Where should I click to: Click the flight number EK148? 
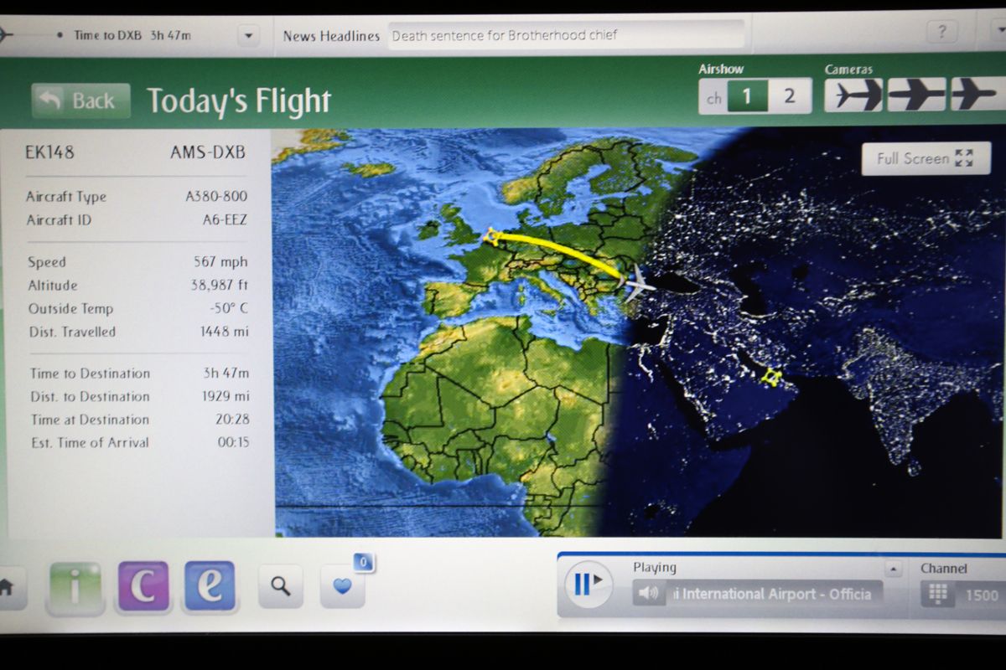[x=49, y=152]
